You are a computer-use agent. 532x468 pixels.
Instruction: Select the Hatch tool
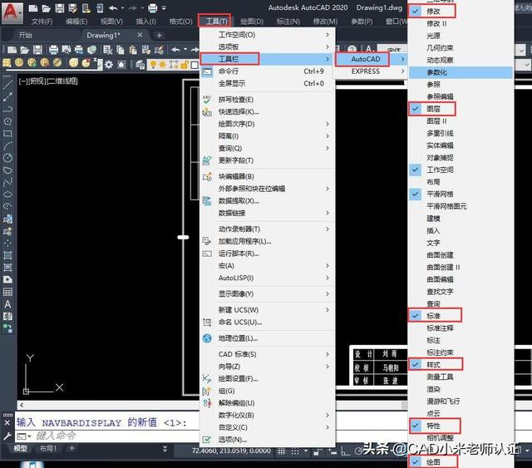point(7,255)
